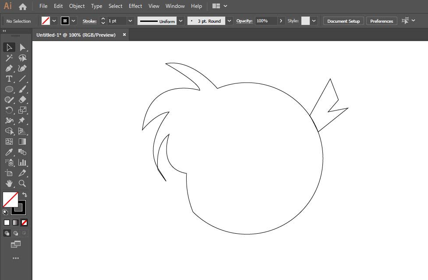Screen dimensions: 428x280
Task: Select the Line Segment tool
Action: tap(22, 79)
